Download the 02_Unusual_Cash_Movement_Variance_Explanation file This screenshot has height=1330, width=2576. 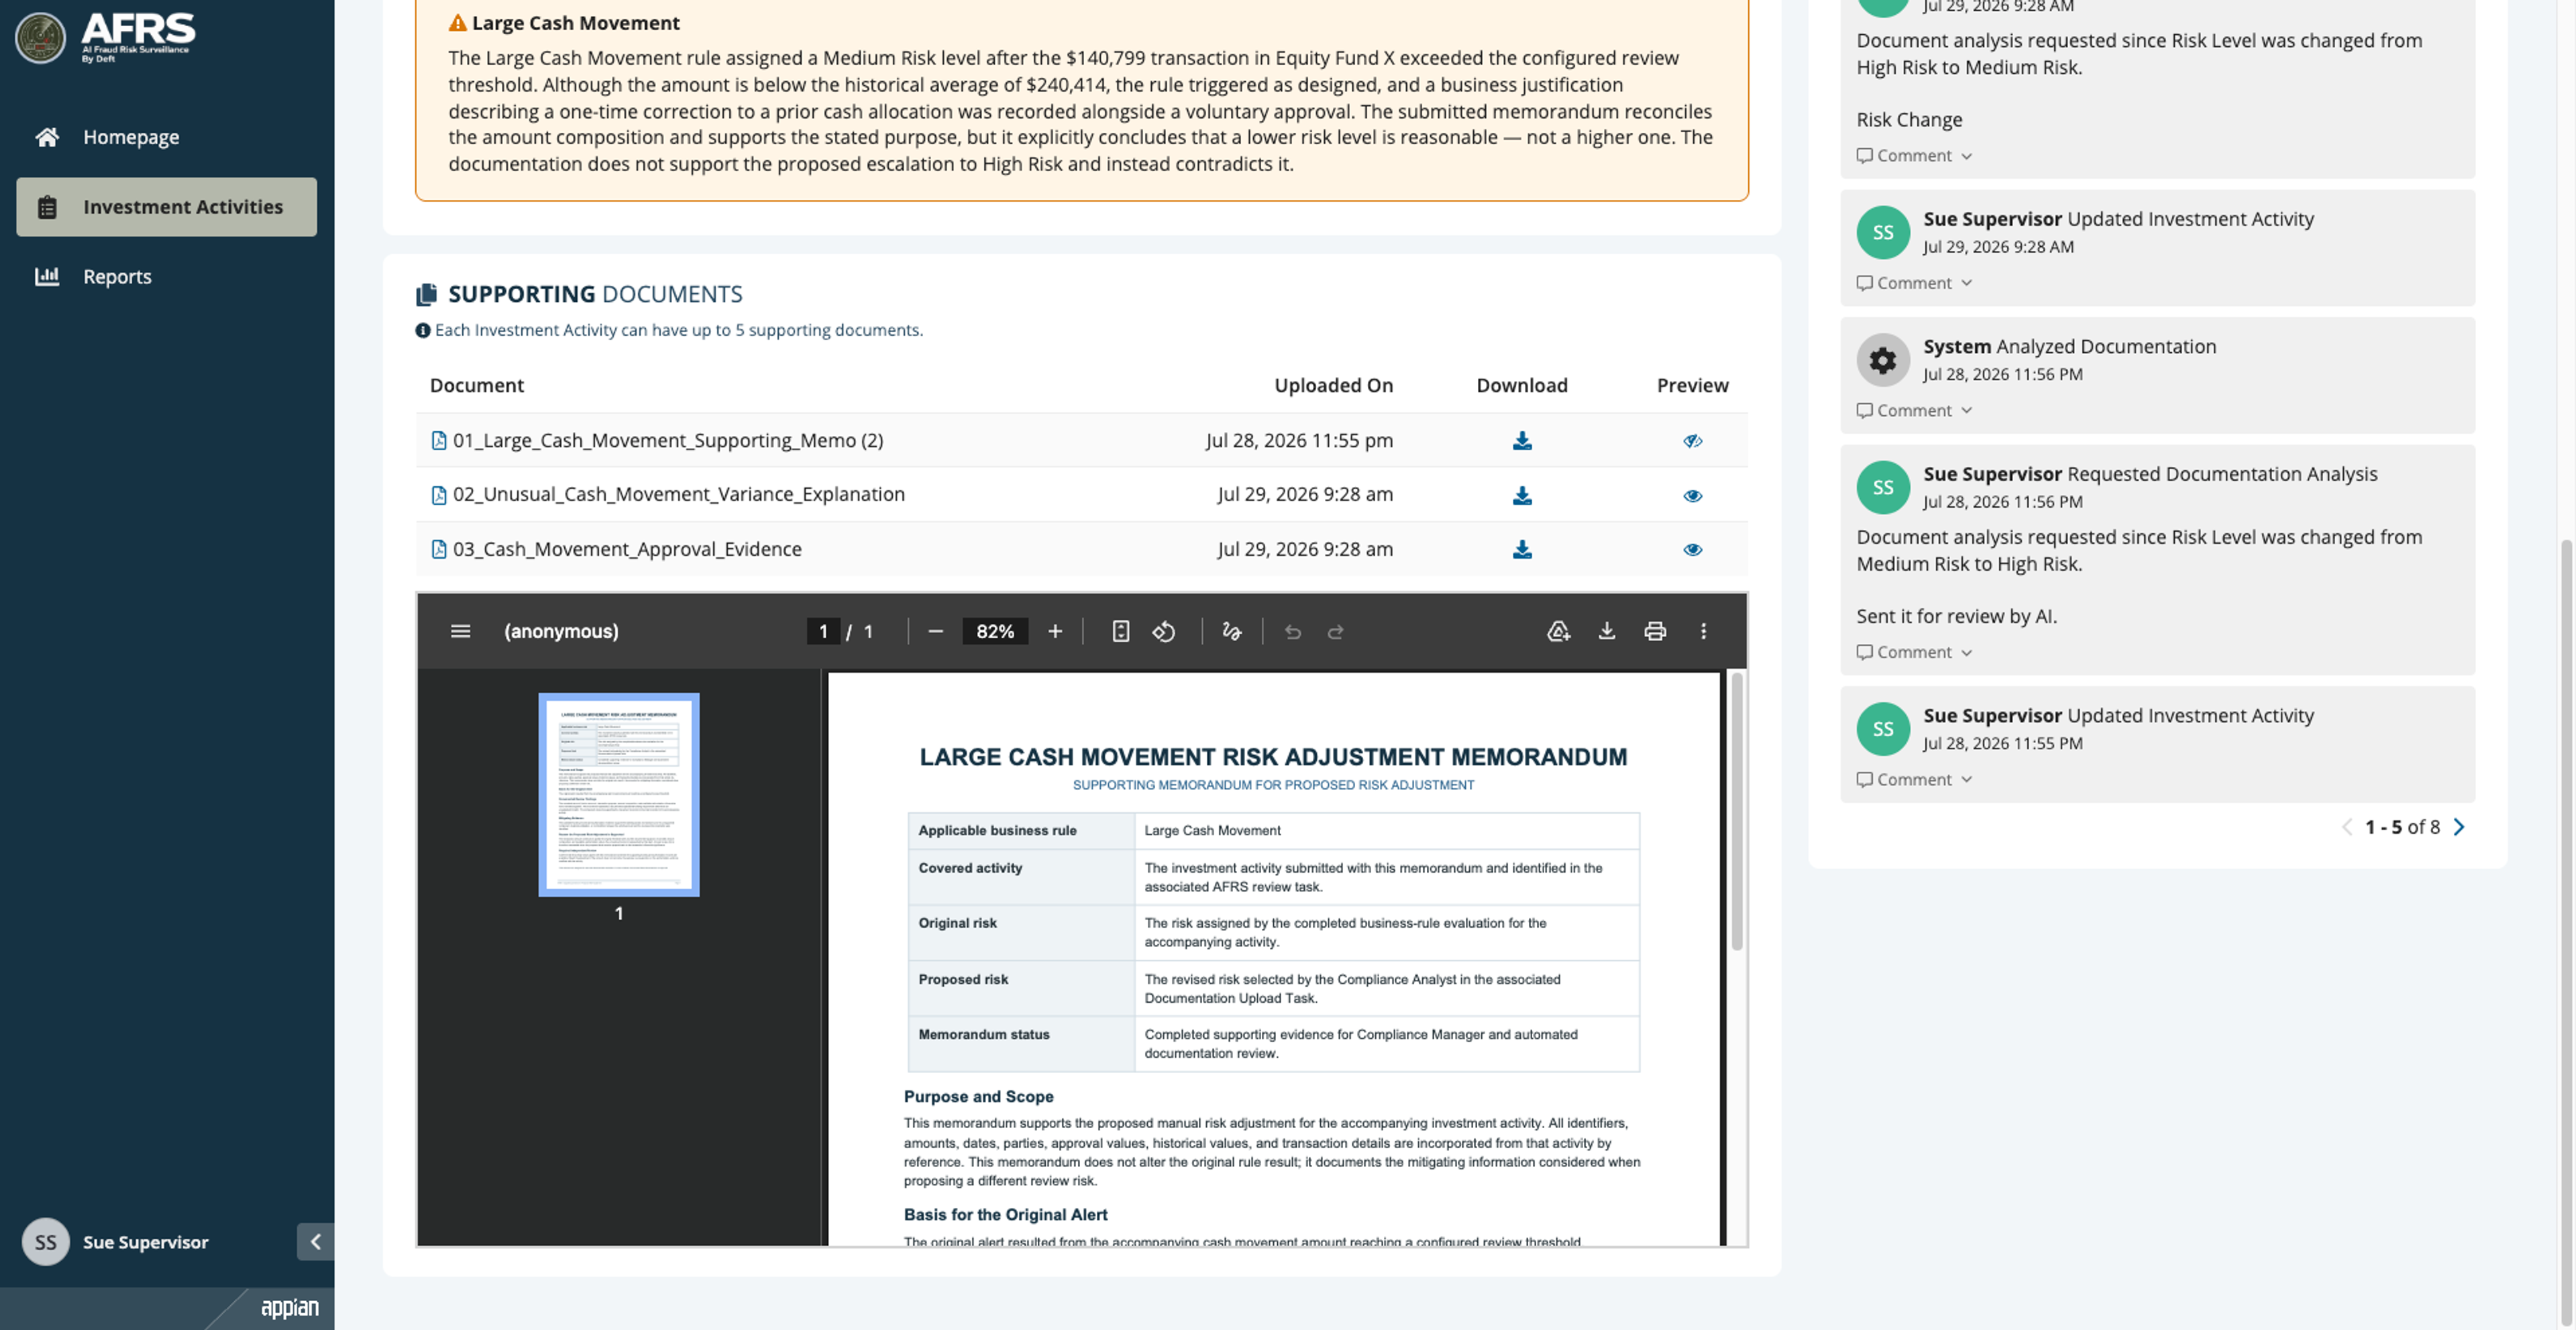click(1522, 495)
